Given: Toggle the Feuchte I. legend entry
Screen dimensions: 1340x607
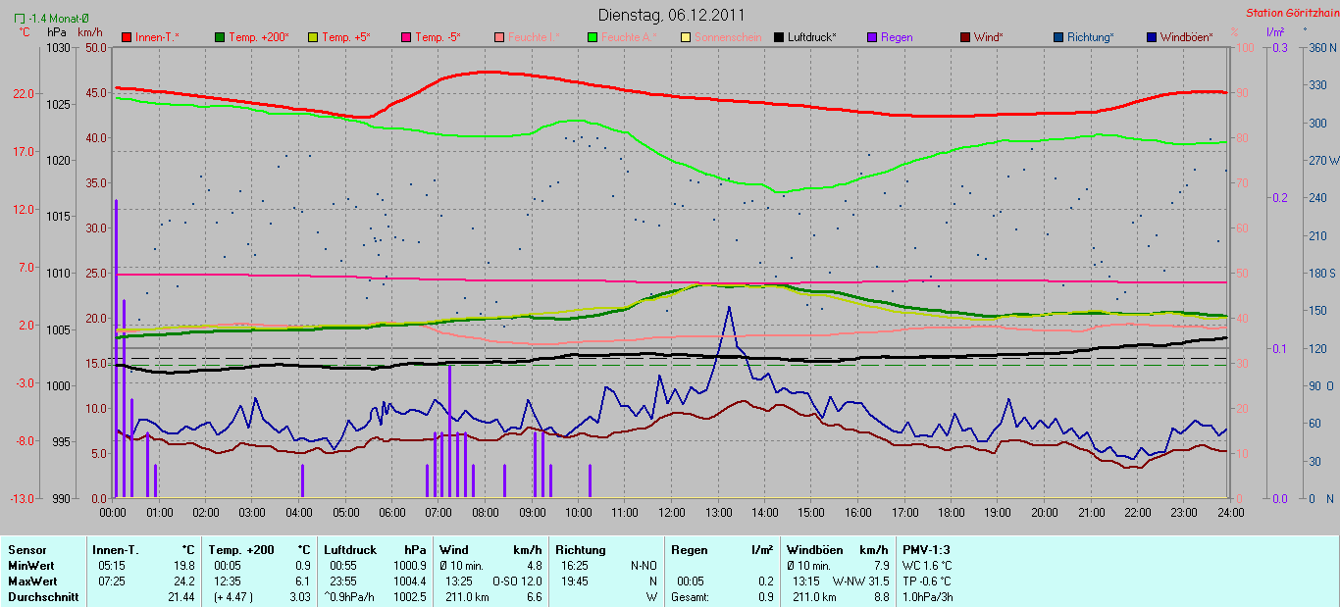Looking at the screenshot, I should pyautogui.click(x=534, y=37).
